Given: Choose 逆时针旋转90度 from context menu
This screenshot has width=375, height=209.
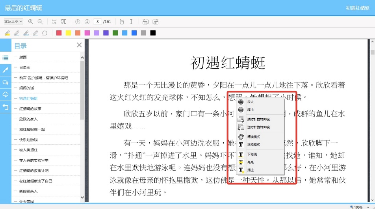Looking at the screenshot, I should [260, 127].
